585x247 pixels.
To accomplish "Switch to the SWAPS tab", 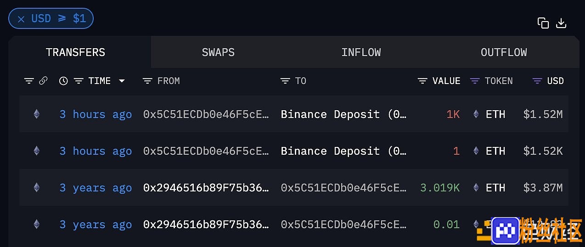I will (218, 52).
